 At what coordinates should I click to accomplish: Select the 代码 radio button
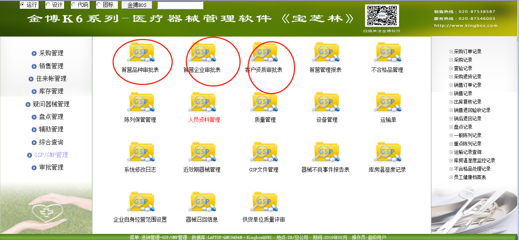pyautogui.click(x=74, y=5)
